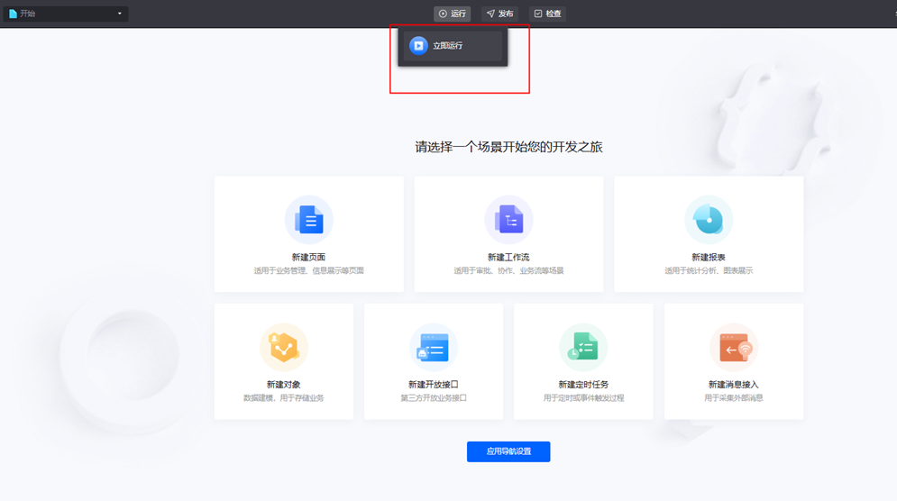Viewport: 897px width, 501px height.
Task: Select the 新建定时任务 card description
Action: tap(583, 397)
